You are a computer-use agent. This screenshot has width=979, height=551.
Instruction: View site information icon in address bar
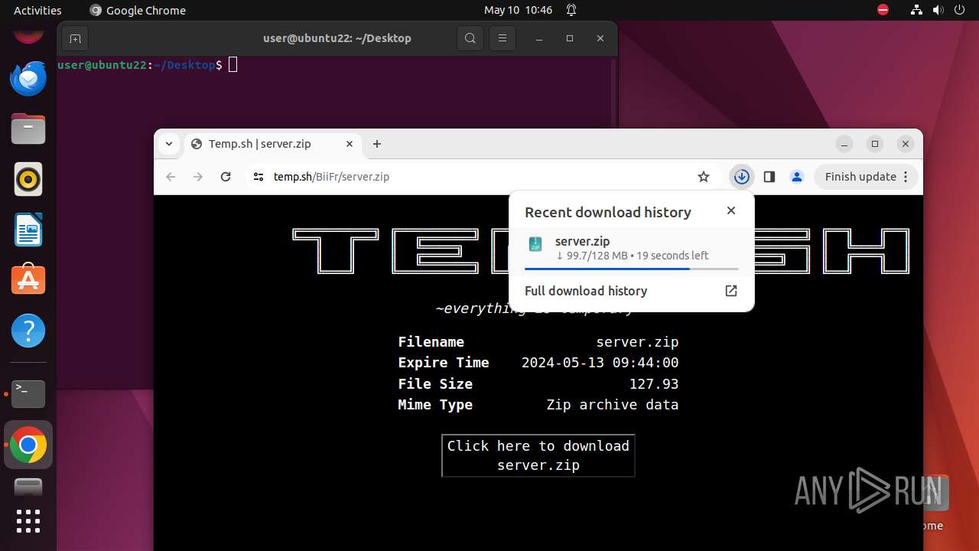[258, 177]
